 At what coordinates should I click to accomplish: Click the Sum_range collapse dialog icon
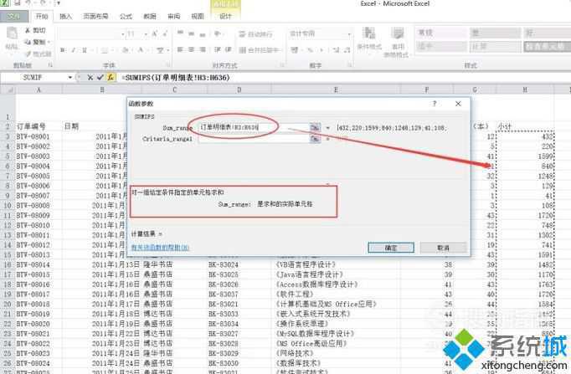[x=315, y=126]
